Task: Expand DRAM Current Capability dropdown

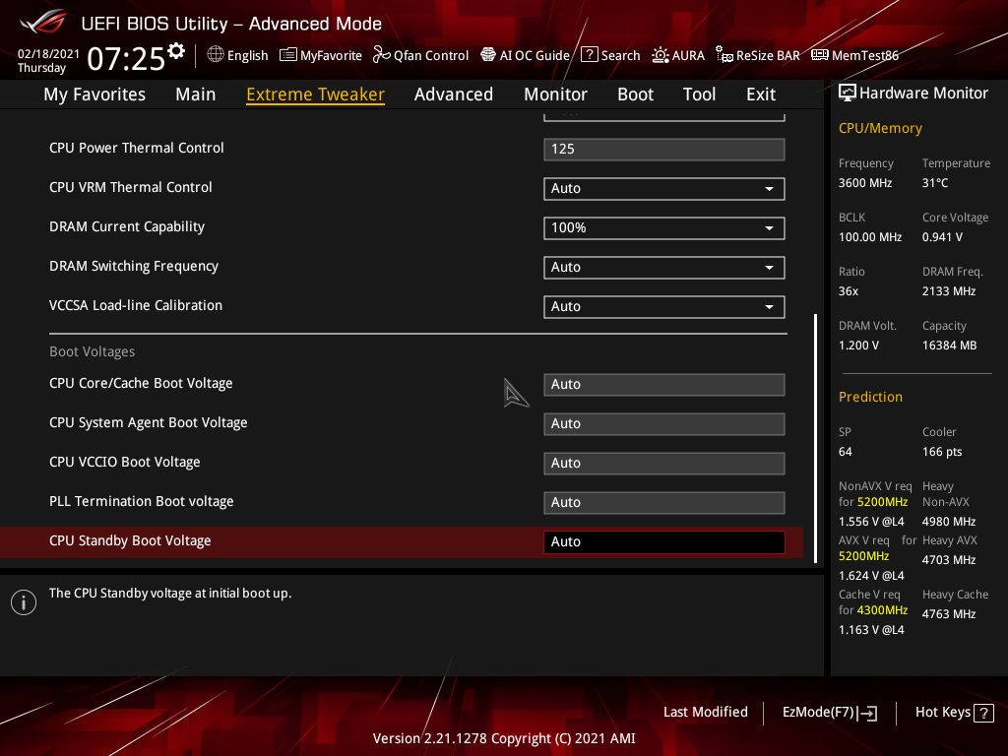Action: pyautogui.click(x=664, y=227)
